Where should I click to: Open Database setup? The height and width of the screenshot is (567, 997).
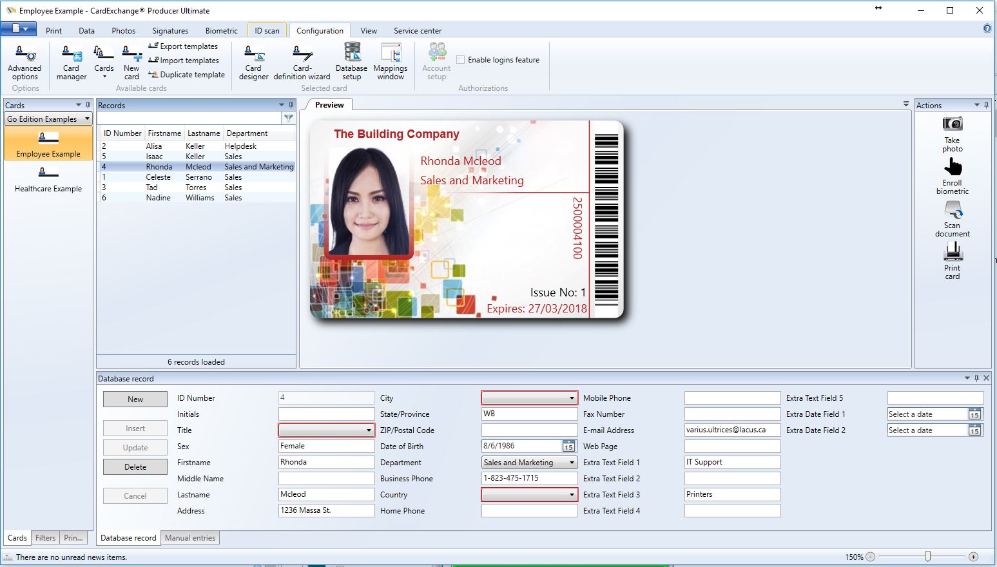click(x=351, y=62)
